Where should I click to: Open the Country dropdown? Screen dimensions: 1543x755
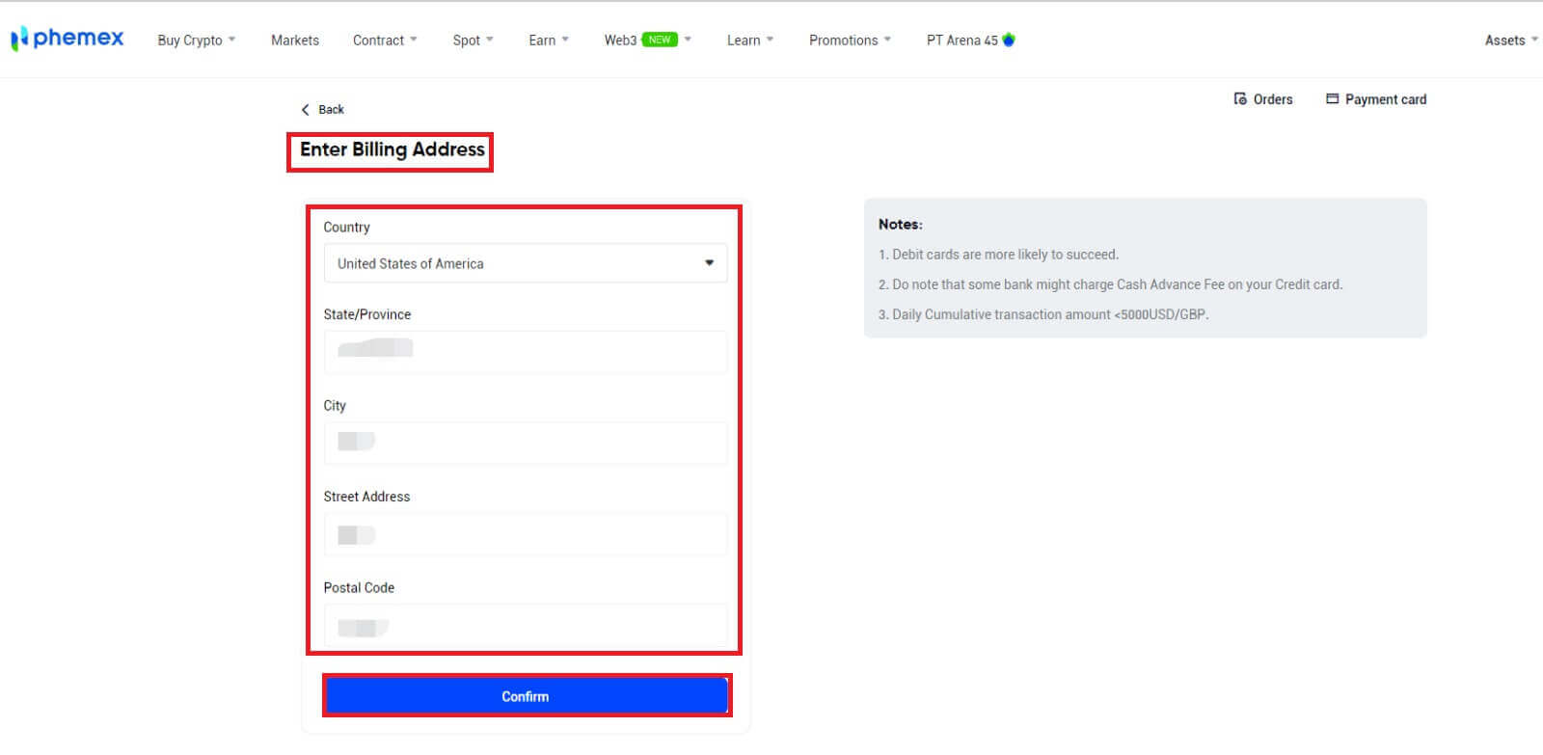click(525, 263)
